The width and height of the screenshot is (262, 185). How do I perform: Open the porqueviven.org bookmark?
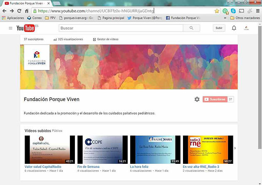click(x=77, y=18)
